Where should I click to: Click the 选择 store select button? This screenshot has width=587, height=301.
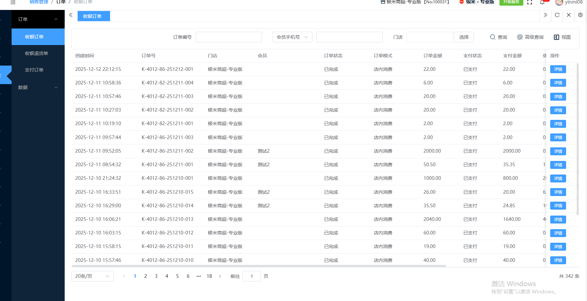pyautogui.click(x=464, y=37)
